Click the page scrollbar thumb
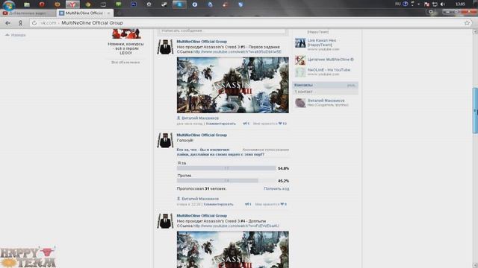The width and height of the screenshot is (478, 268). tap(475, 110)
